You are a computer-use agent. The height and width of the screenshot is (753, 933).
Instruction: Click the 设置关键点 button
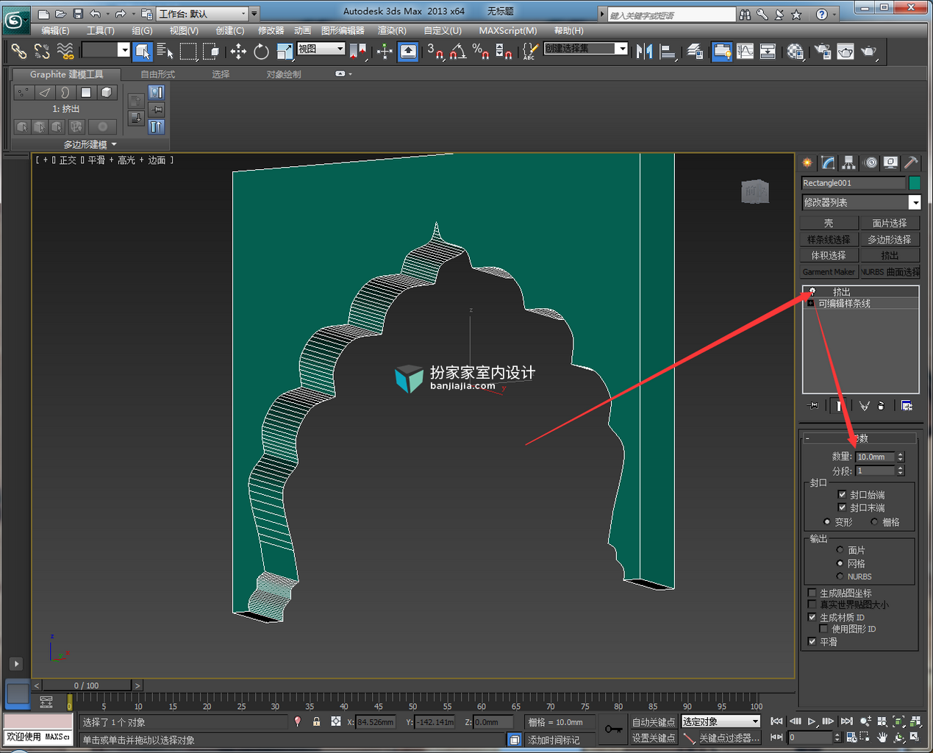pos(654,738)
